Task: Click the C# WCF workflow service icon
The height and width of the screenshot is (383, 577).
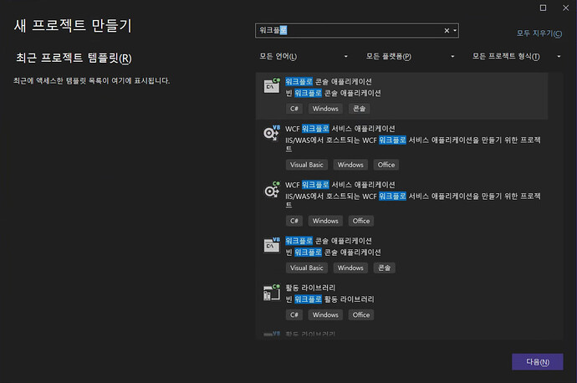Action: point(272,189)
